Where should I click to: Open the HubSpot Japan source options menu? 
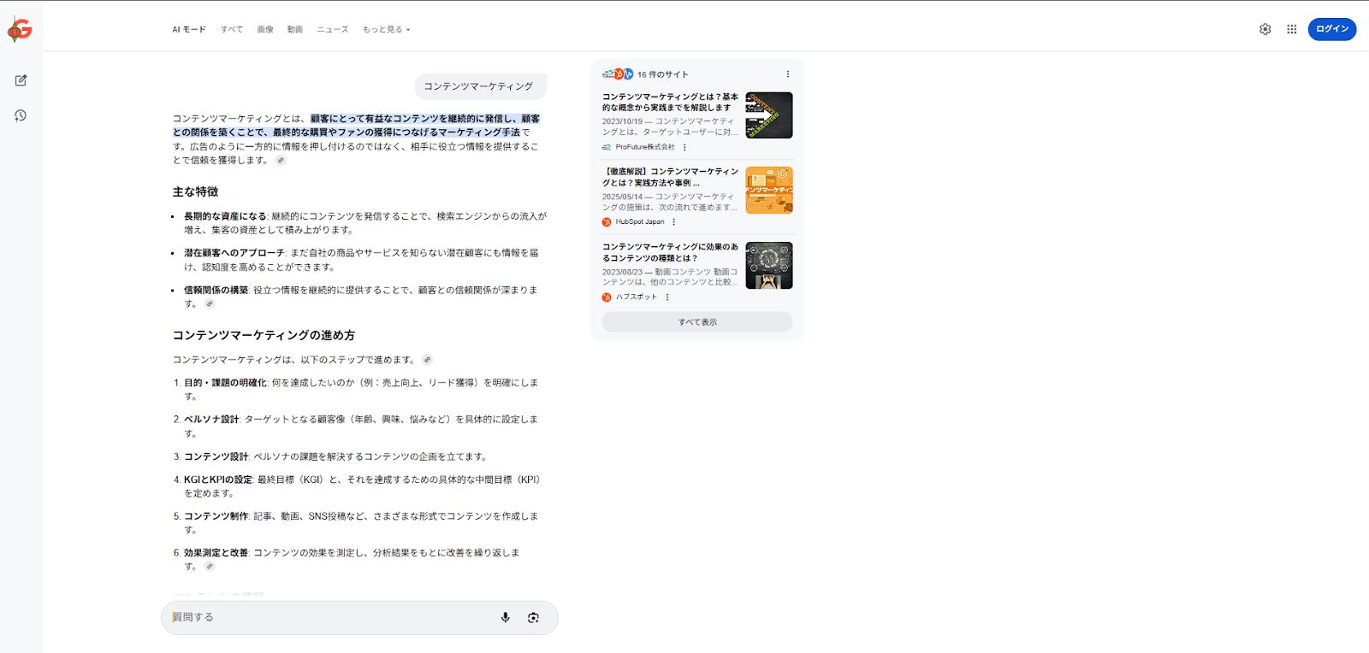coord(674,222)
